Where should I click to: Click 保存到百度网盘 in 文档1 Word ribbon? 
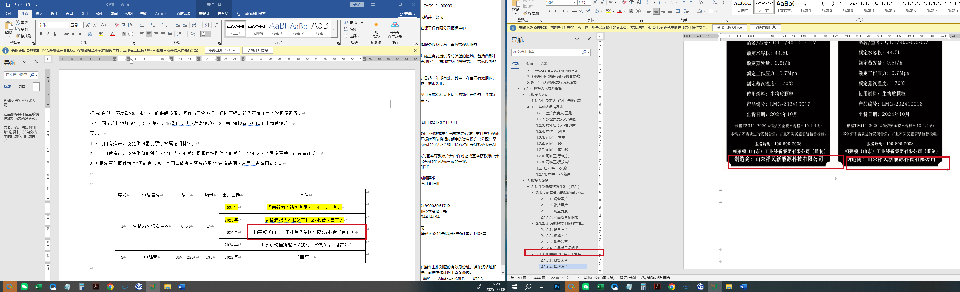click(x=395, y=30)
